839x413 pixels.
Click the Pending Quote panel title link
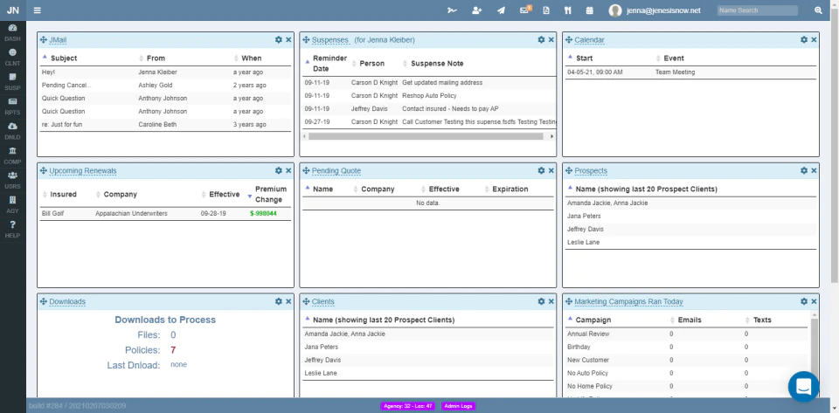(336, 171)
